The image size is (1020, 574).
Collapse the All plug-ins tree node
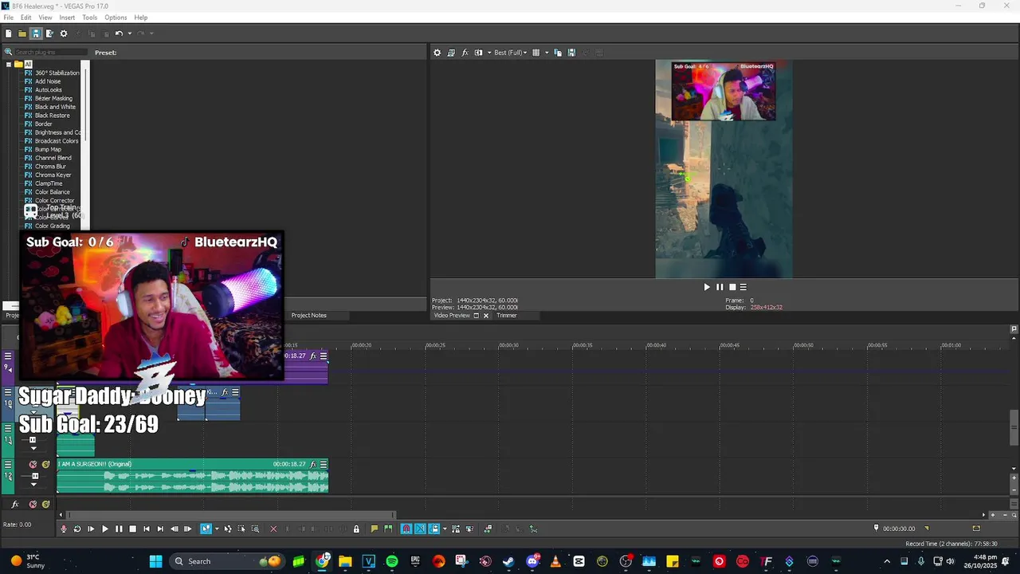(9, 65)
